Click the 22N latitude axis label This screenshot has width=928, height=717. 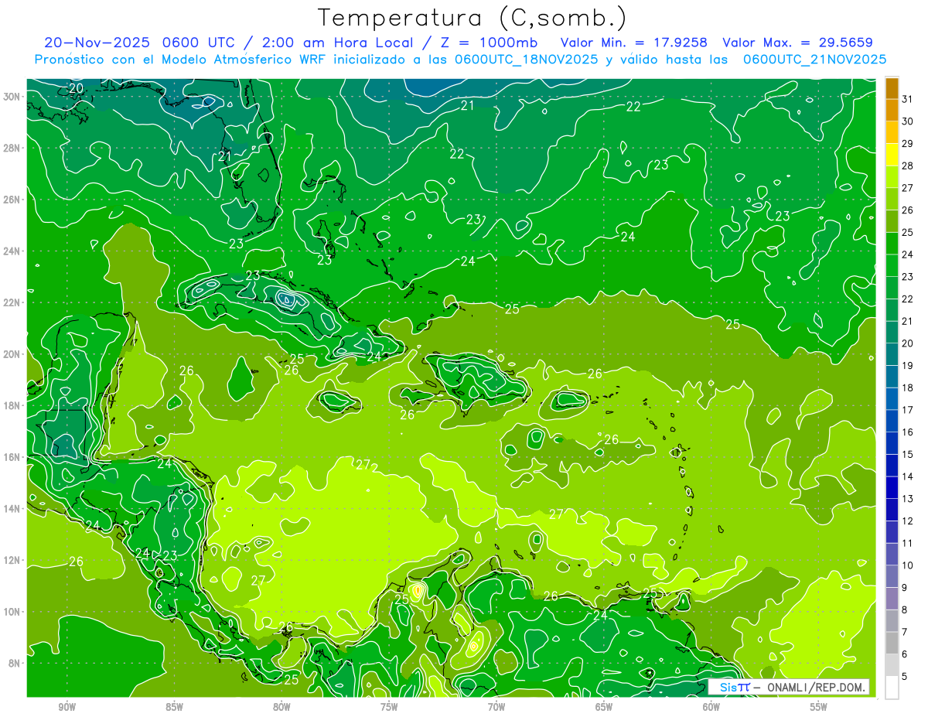point(12,302)
